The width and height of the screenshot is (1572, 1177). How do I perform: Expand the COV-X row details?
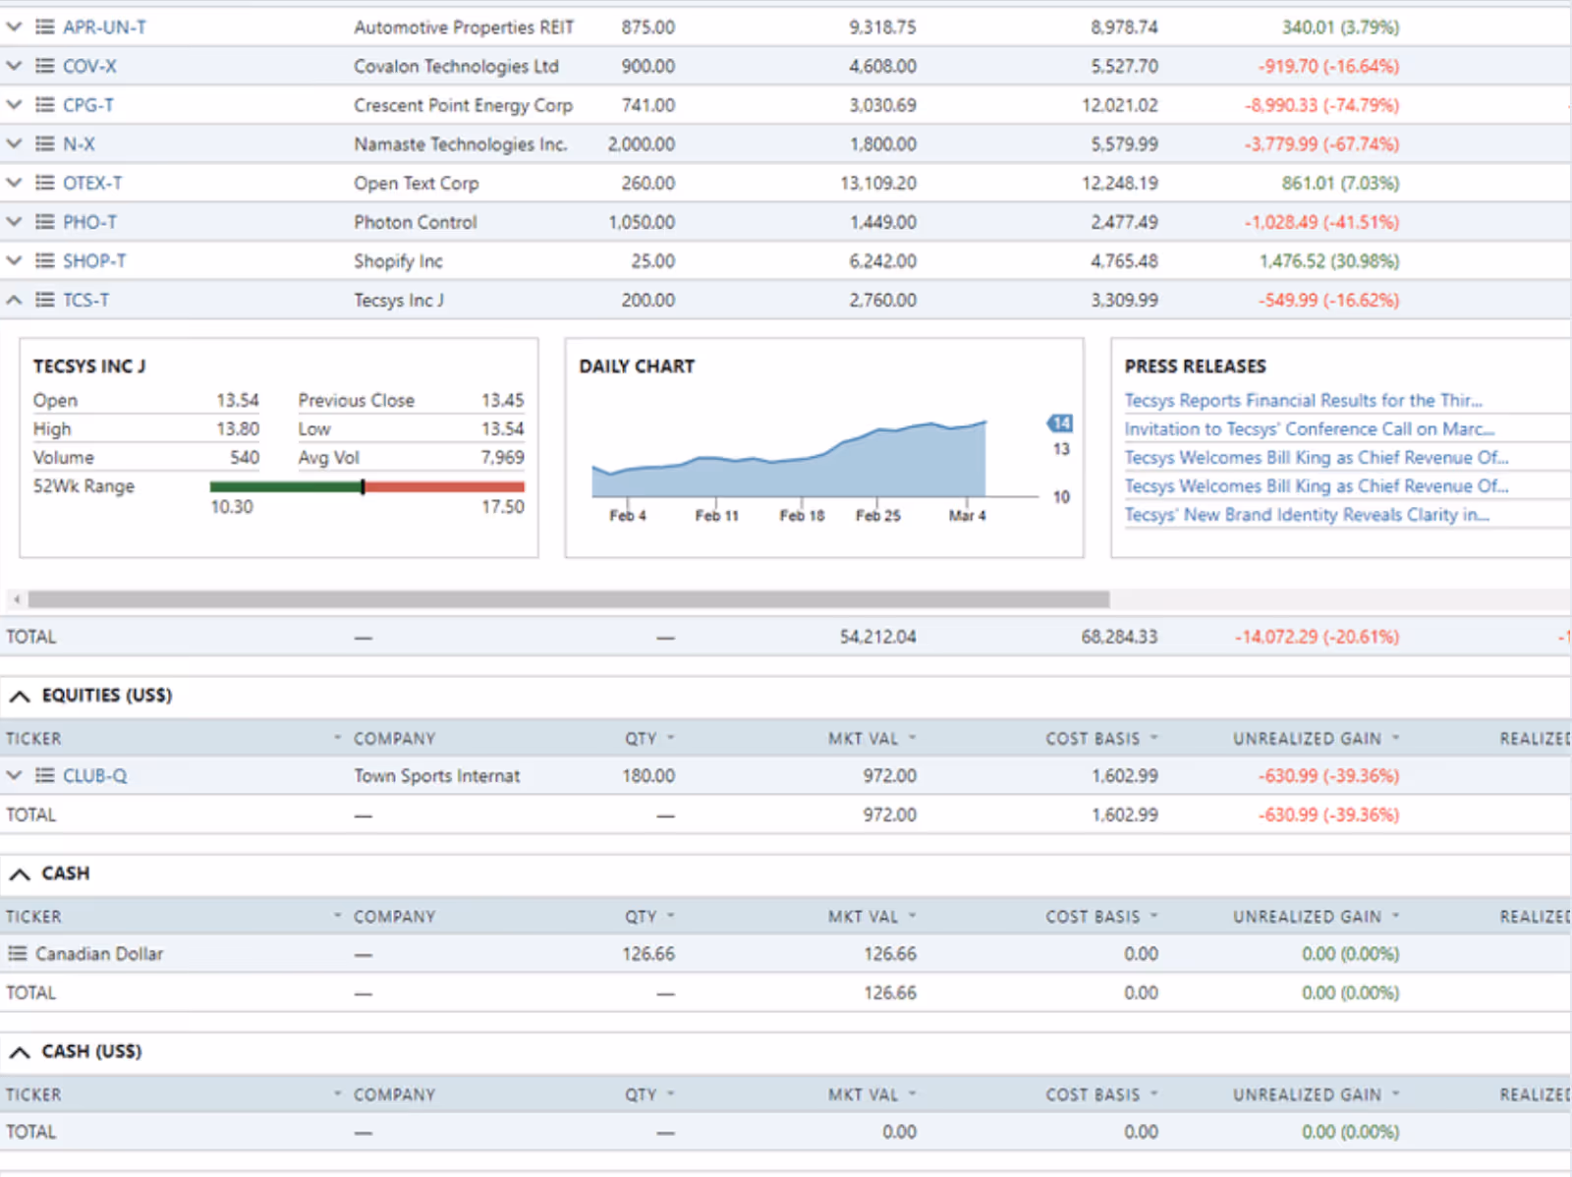click(x=14, y=66)
